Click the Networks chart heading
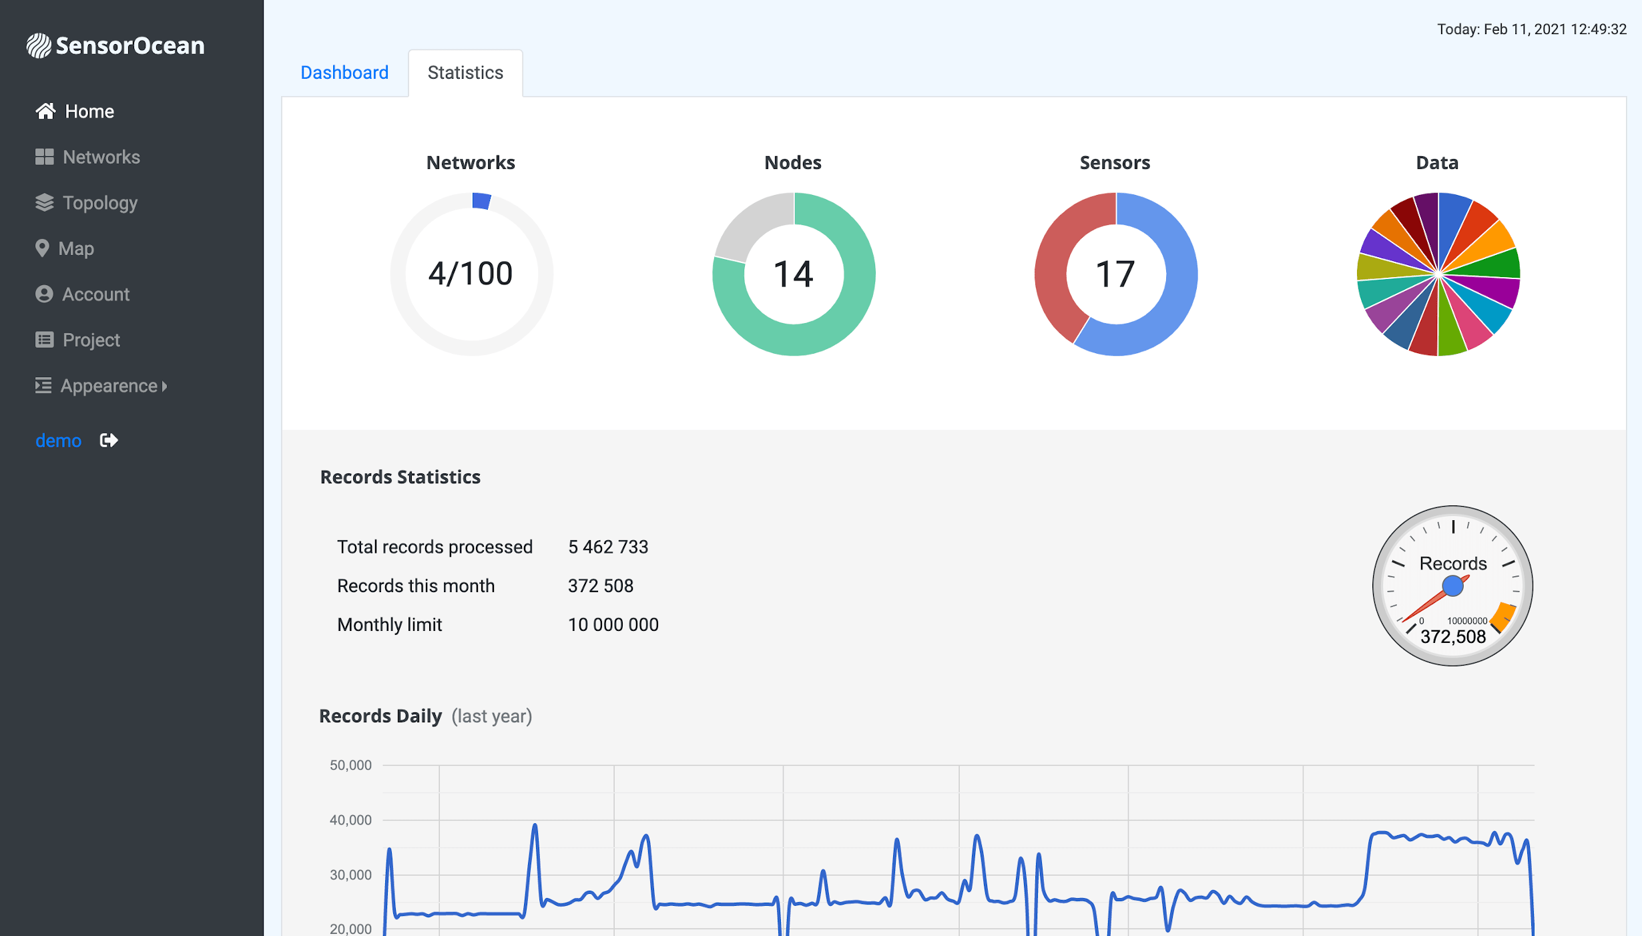The image size is (1642, 936). 471,162
